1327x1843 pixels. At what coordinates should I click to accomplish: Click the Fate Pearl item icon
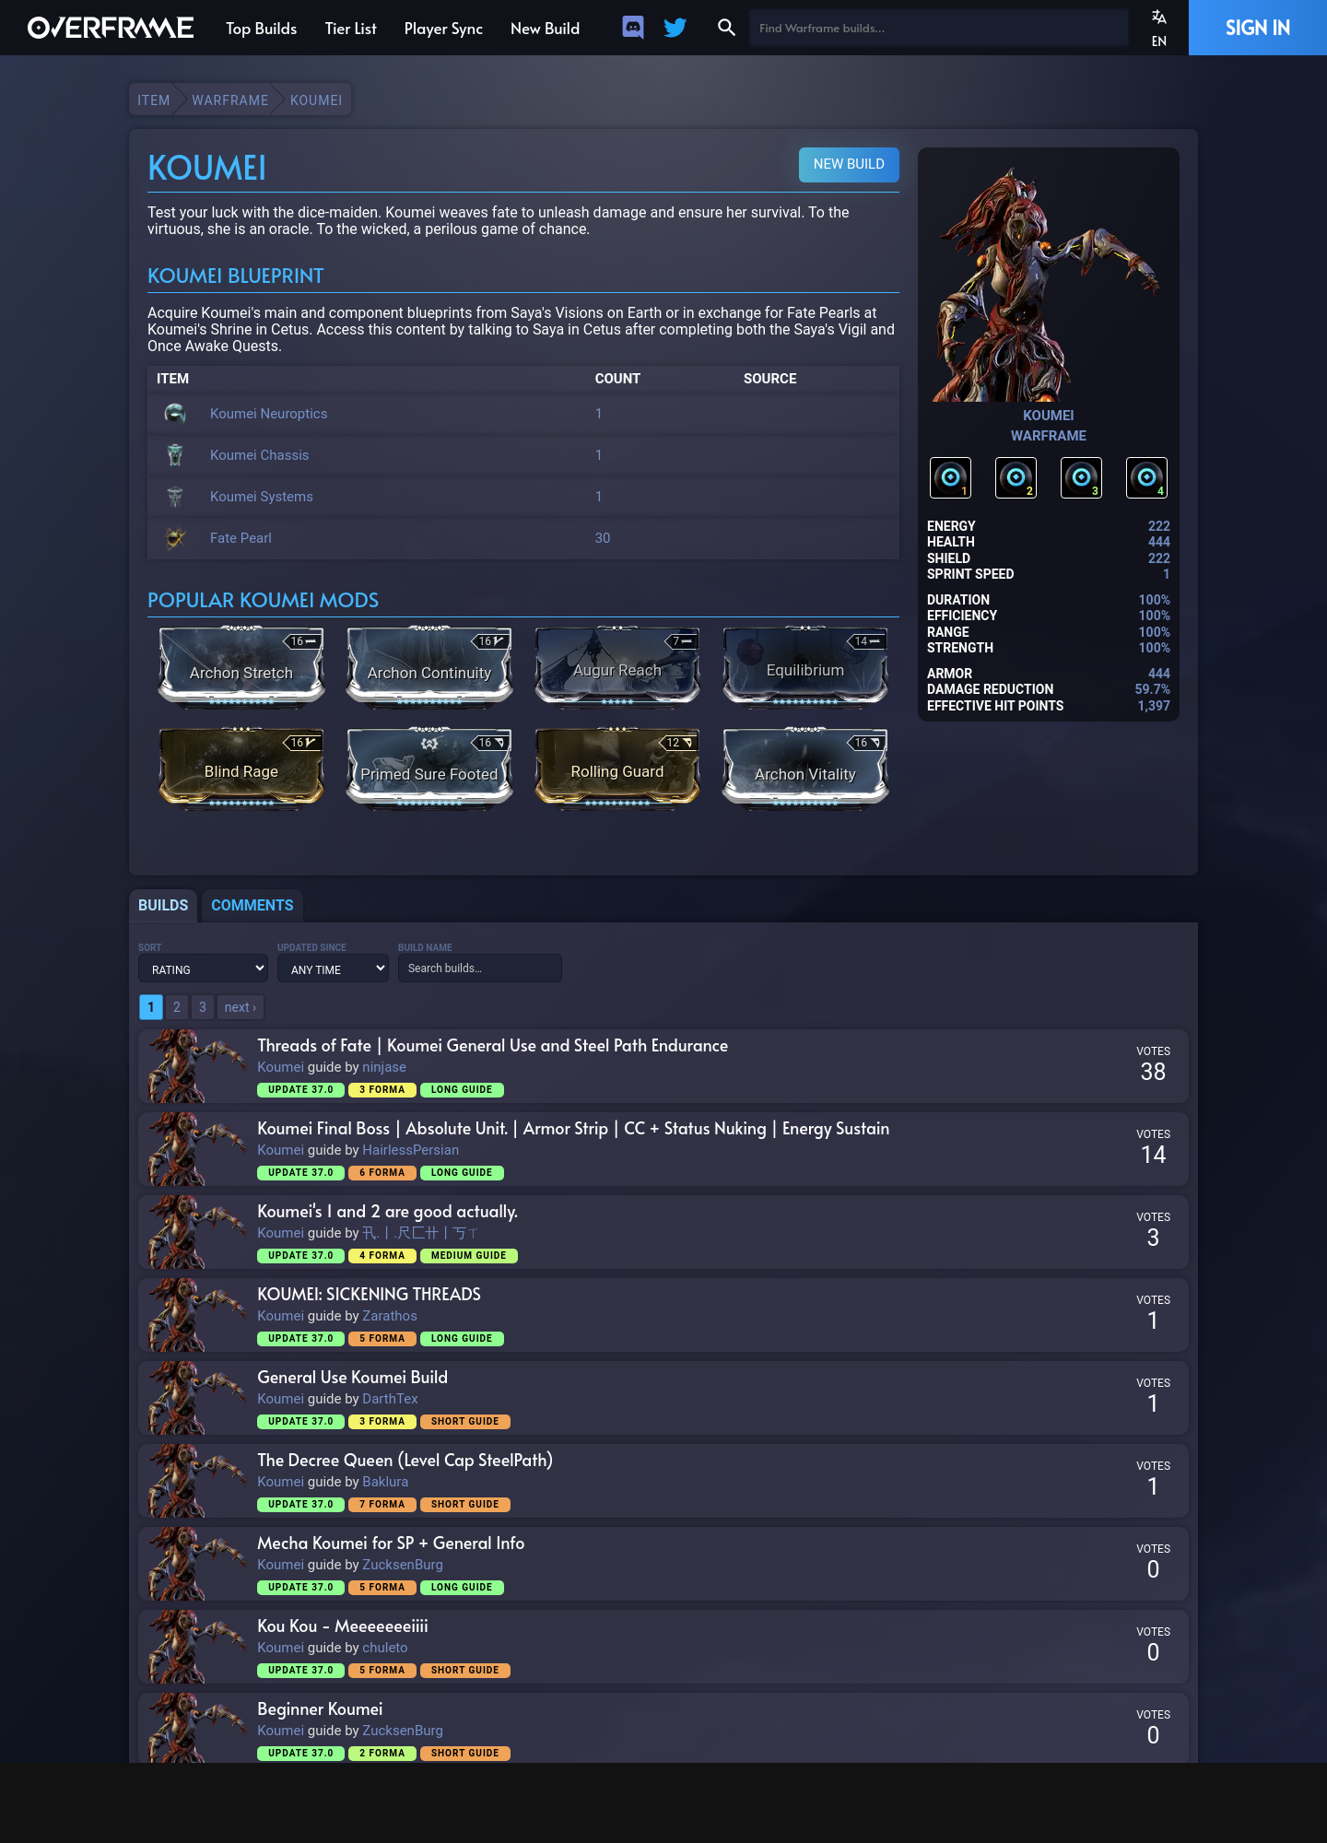click(x=175, y=538)
